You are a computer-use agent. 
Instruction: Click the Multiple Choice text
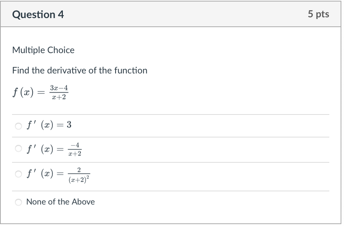(43, 50)
